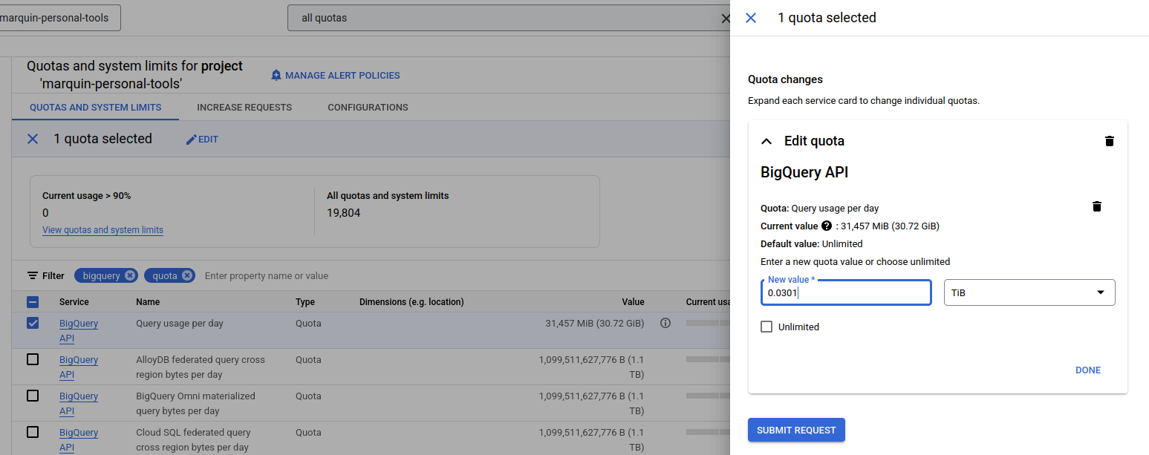Select 'AlloyDB federated query cross region' cell
Screen dimensions: 1149x455
coord(201,367)
